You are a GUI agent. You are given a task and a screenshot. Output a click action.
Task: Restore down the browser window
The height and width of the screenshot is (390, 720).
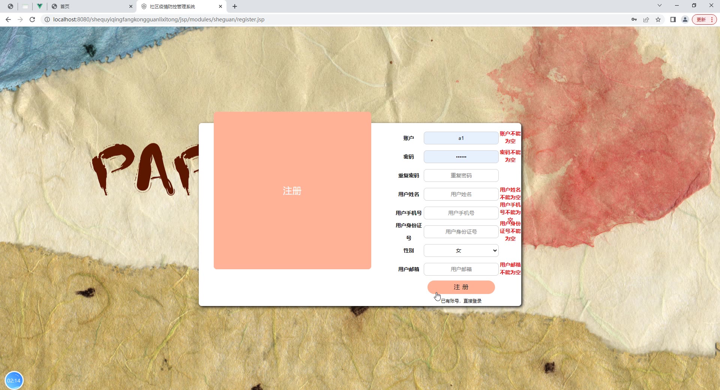694,5
